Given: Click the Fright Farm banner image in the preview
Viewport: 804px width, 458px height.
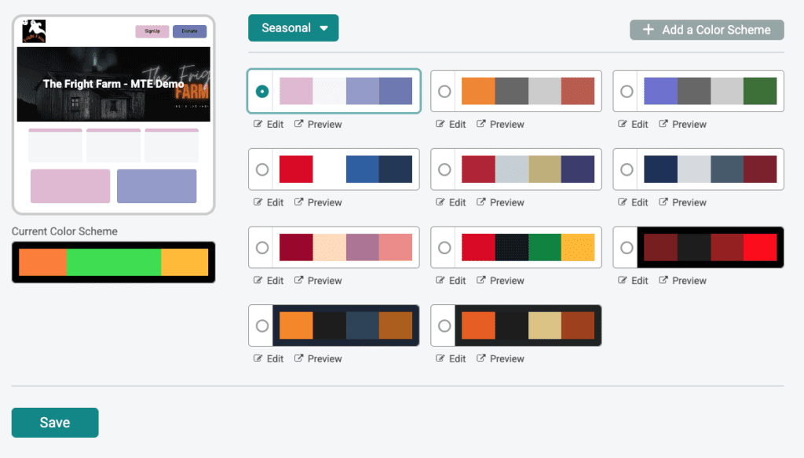Looking at the screenshot, I should pyautogui.click(x=113, y=84).
